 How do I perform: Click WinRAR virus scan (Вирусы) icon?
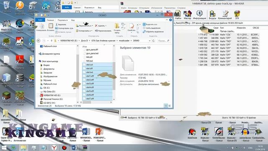coord(212,15)
